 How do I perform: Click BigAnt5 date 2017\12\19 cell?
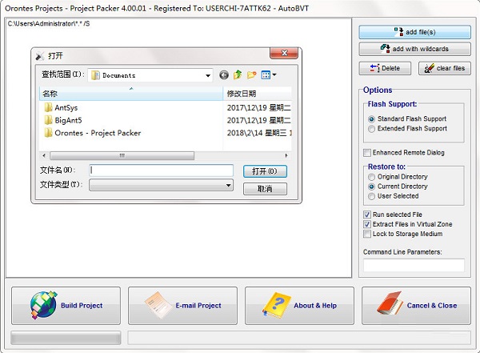(x=259, y=120)
